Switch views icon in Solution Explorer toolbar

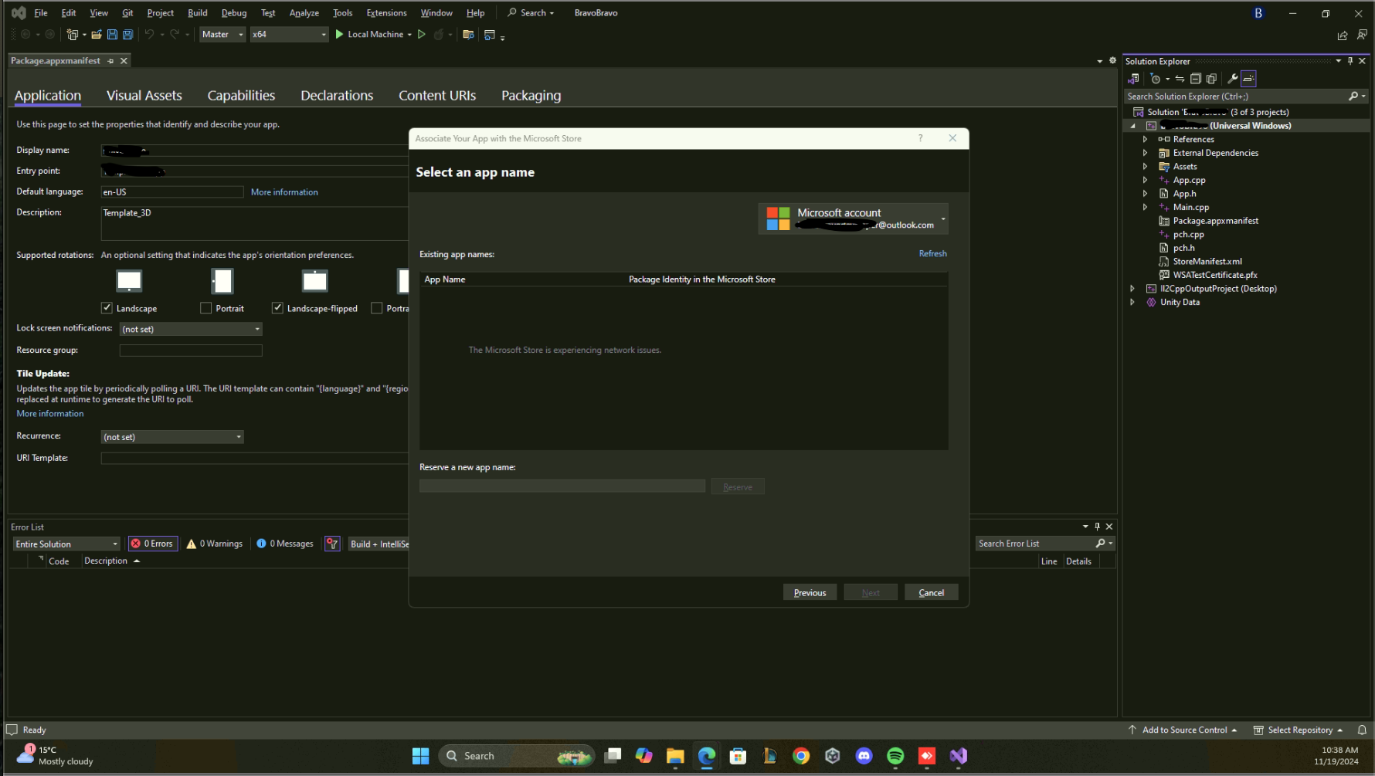click(x=1133, y=79)
